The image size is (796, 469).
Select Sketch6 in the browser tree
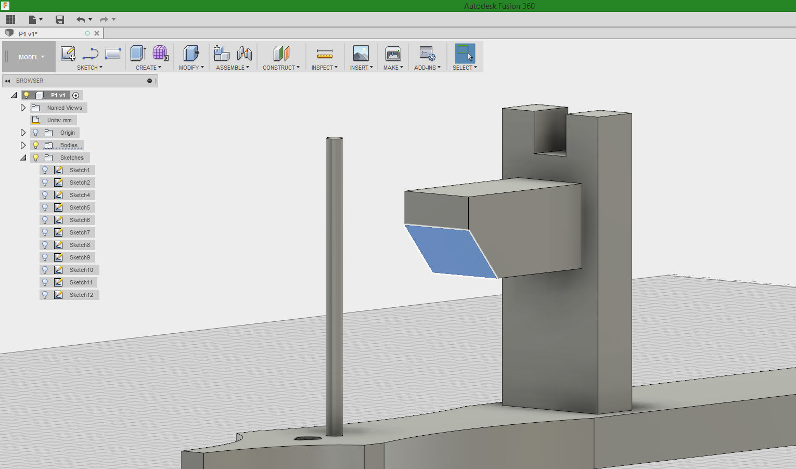pos(80,220)
